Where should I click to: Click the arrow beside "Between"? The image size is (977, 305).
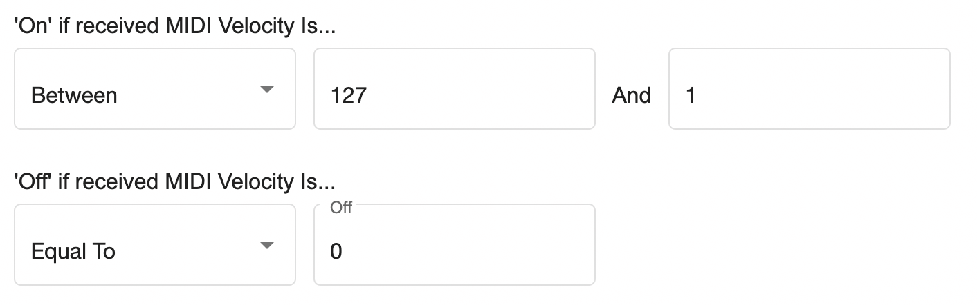point(266,90)
